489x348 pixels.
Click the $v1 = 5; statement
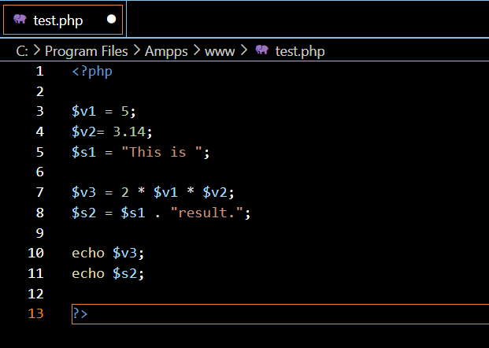tap(104, 111)
